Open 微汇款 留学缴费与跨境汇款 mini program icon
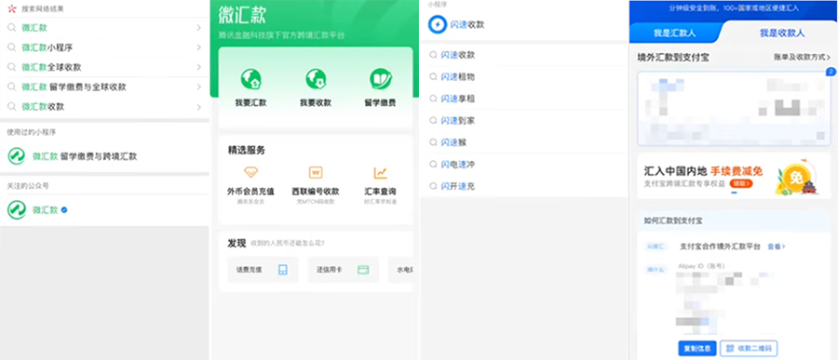This screenshot has height=360, width=838. pyautogui.click(x=17, y=156)
